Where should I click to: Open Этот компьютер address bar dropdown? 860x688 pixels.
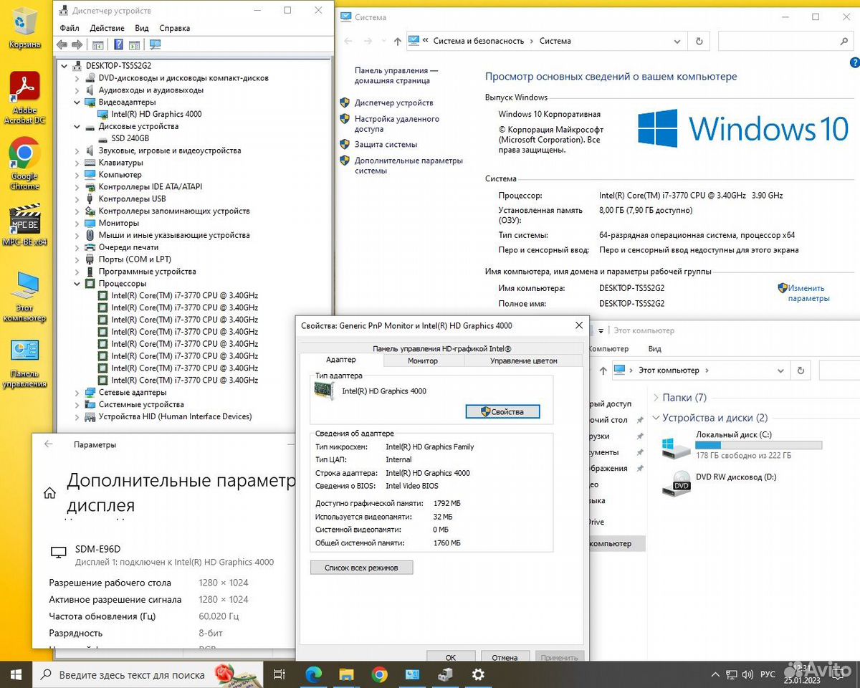point(780,371)
